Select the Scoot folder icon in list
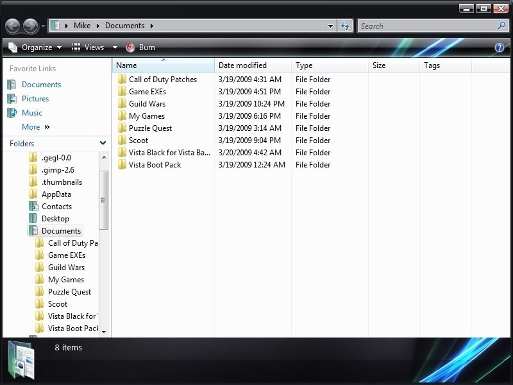This screenshot has width=513, height=385. point(122,140)
